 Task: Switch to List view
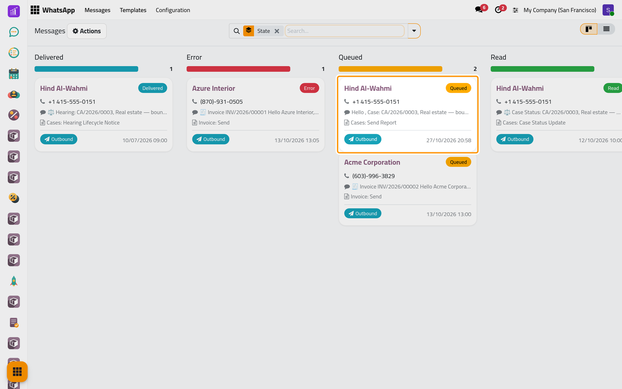606,29
